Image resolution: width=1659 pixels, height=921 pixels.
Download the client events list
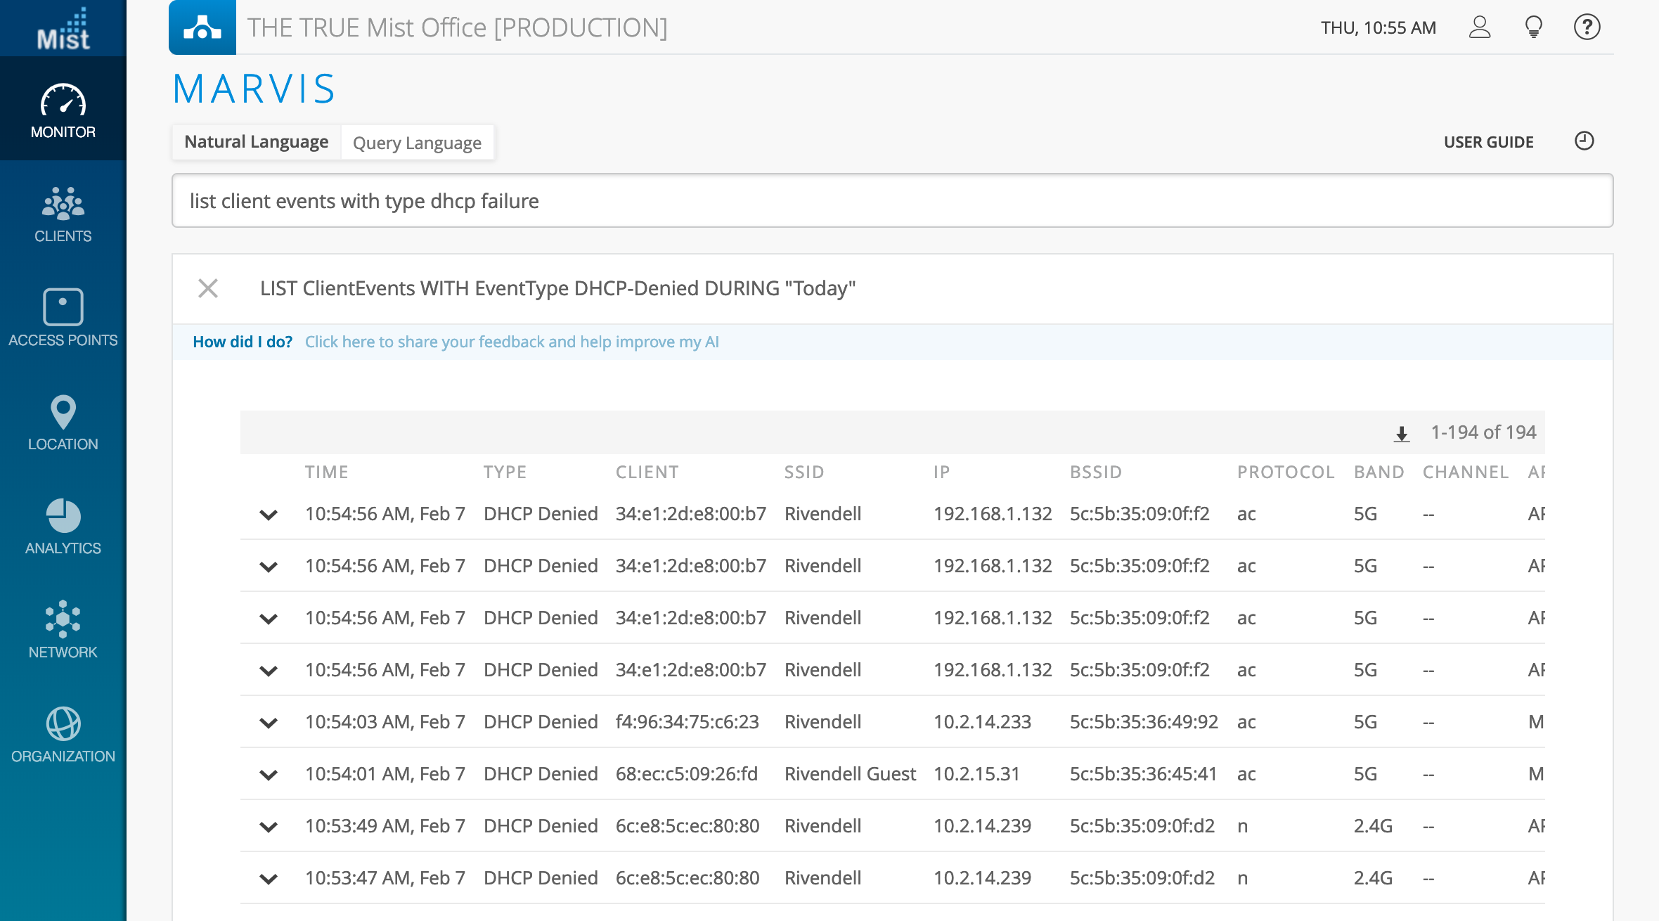coord(1402,434)
